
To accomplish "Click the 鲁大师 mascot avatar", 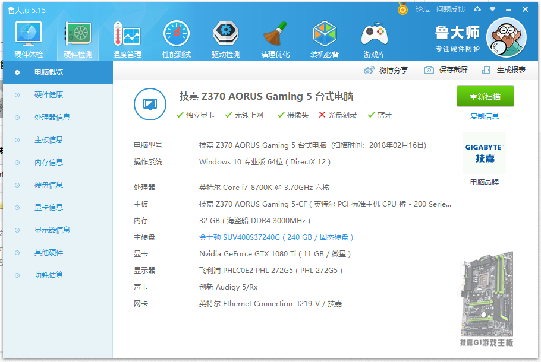I will point(506,37).
